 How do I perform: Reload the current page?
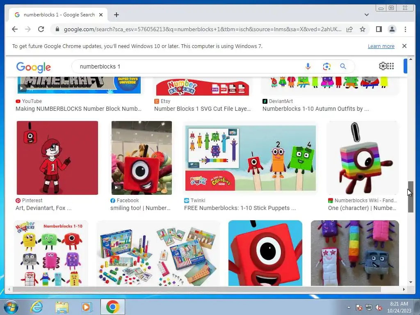point(41,29)
